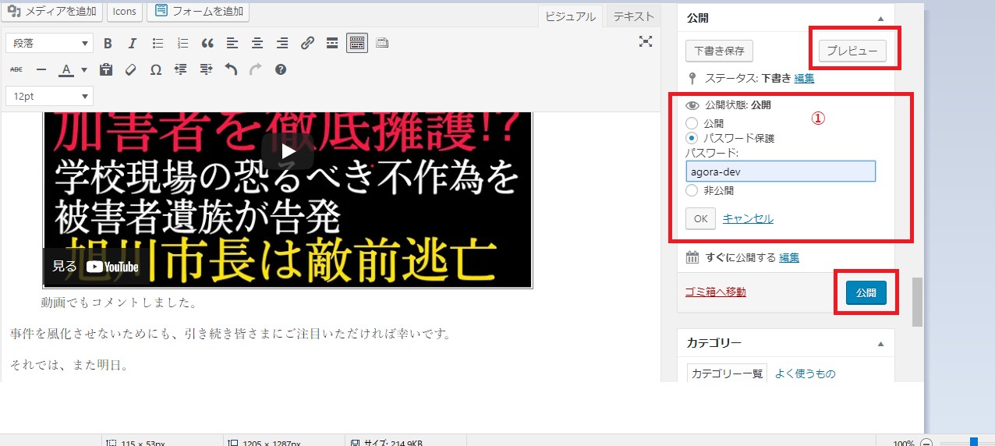Image resolution: width=995 pixels, height=446 pixels.
Task: Open the よく使うもの category tab
Action: click(805, 373)
